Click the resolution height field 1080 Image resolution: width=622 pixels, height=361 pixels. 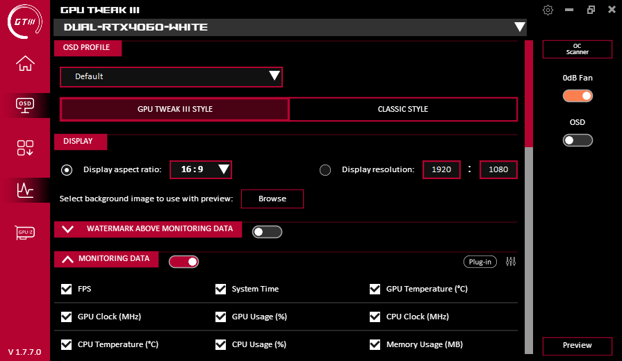coord(498,169)
